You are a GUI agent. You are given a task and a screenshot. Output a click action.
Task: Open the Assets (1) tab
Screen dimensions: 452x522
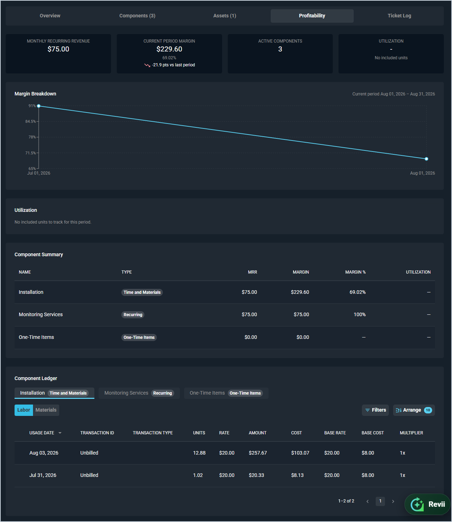coord(225,16)
